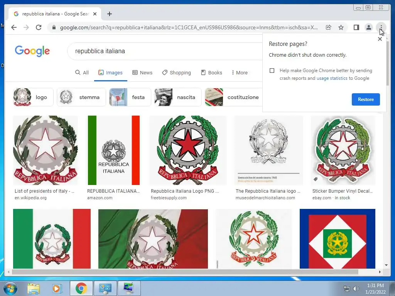
Task: Share this page icon
Action: click(329, 27)
